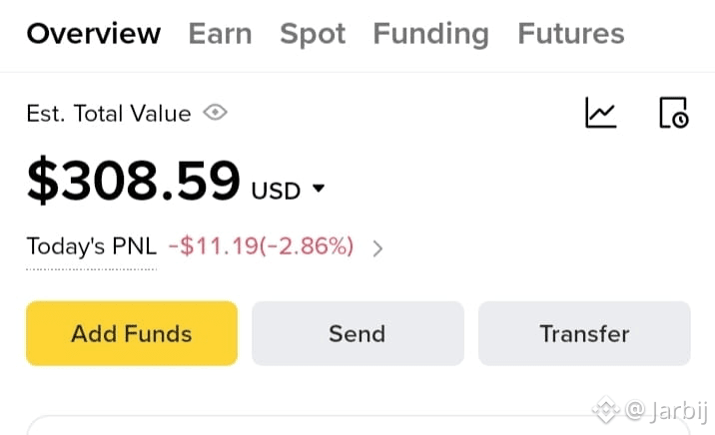Expand the USD currency dropdown arrow
Screen dimensions: 715x435
pos(319,188)
